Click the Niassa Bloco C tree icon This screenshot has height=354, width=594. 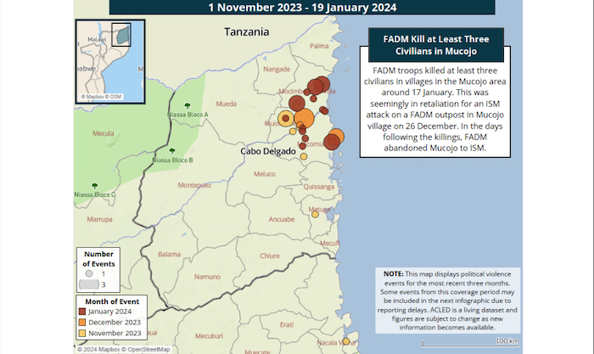pos(94,185)
